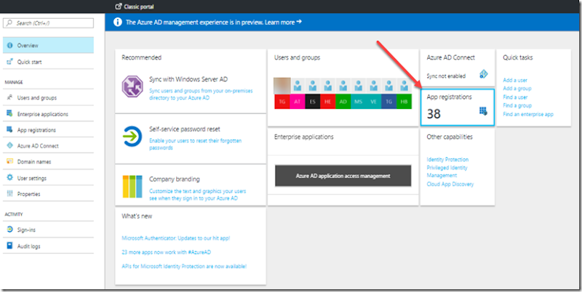
Task: Click the Users and groups tile heading
Action: (297, 58)
